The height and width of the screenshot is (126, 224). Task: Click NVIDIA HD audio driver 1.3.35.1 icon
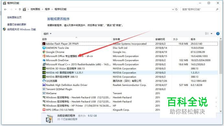pyautogui.click(x=44, y=73)
